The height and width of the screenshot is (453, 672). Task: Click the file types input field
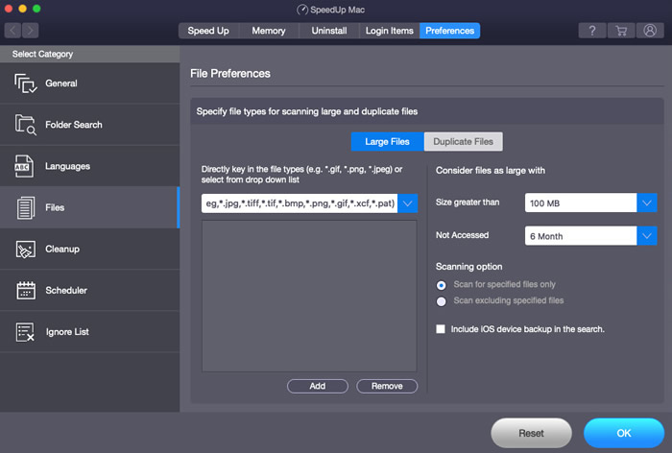300,203
